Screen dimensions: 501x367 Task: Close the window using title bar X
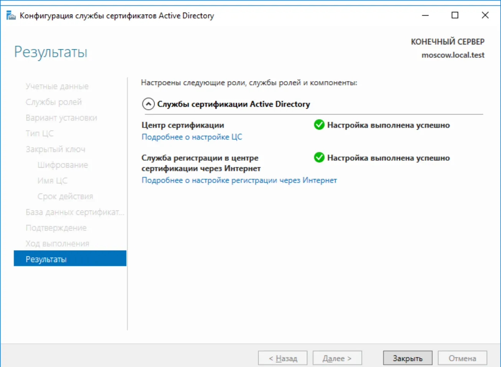485,15
